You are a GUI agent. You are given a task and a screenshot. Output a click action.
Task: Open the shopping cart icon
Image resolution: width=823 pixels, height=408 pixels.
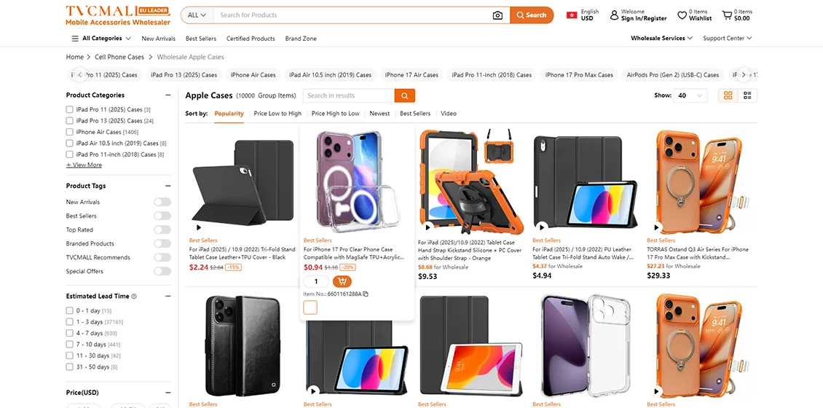click(x=727, y=15)
